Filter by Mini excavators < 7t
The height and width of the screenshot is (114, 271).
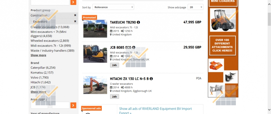tap(48, 34)
